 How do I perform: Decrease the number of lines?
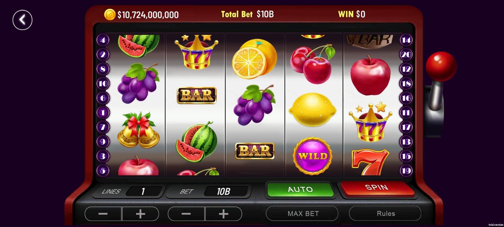pyautogui.click(x=103, y=214)
